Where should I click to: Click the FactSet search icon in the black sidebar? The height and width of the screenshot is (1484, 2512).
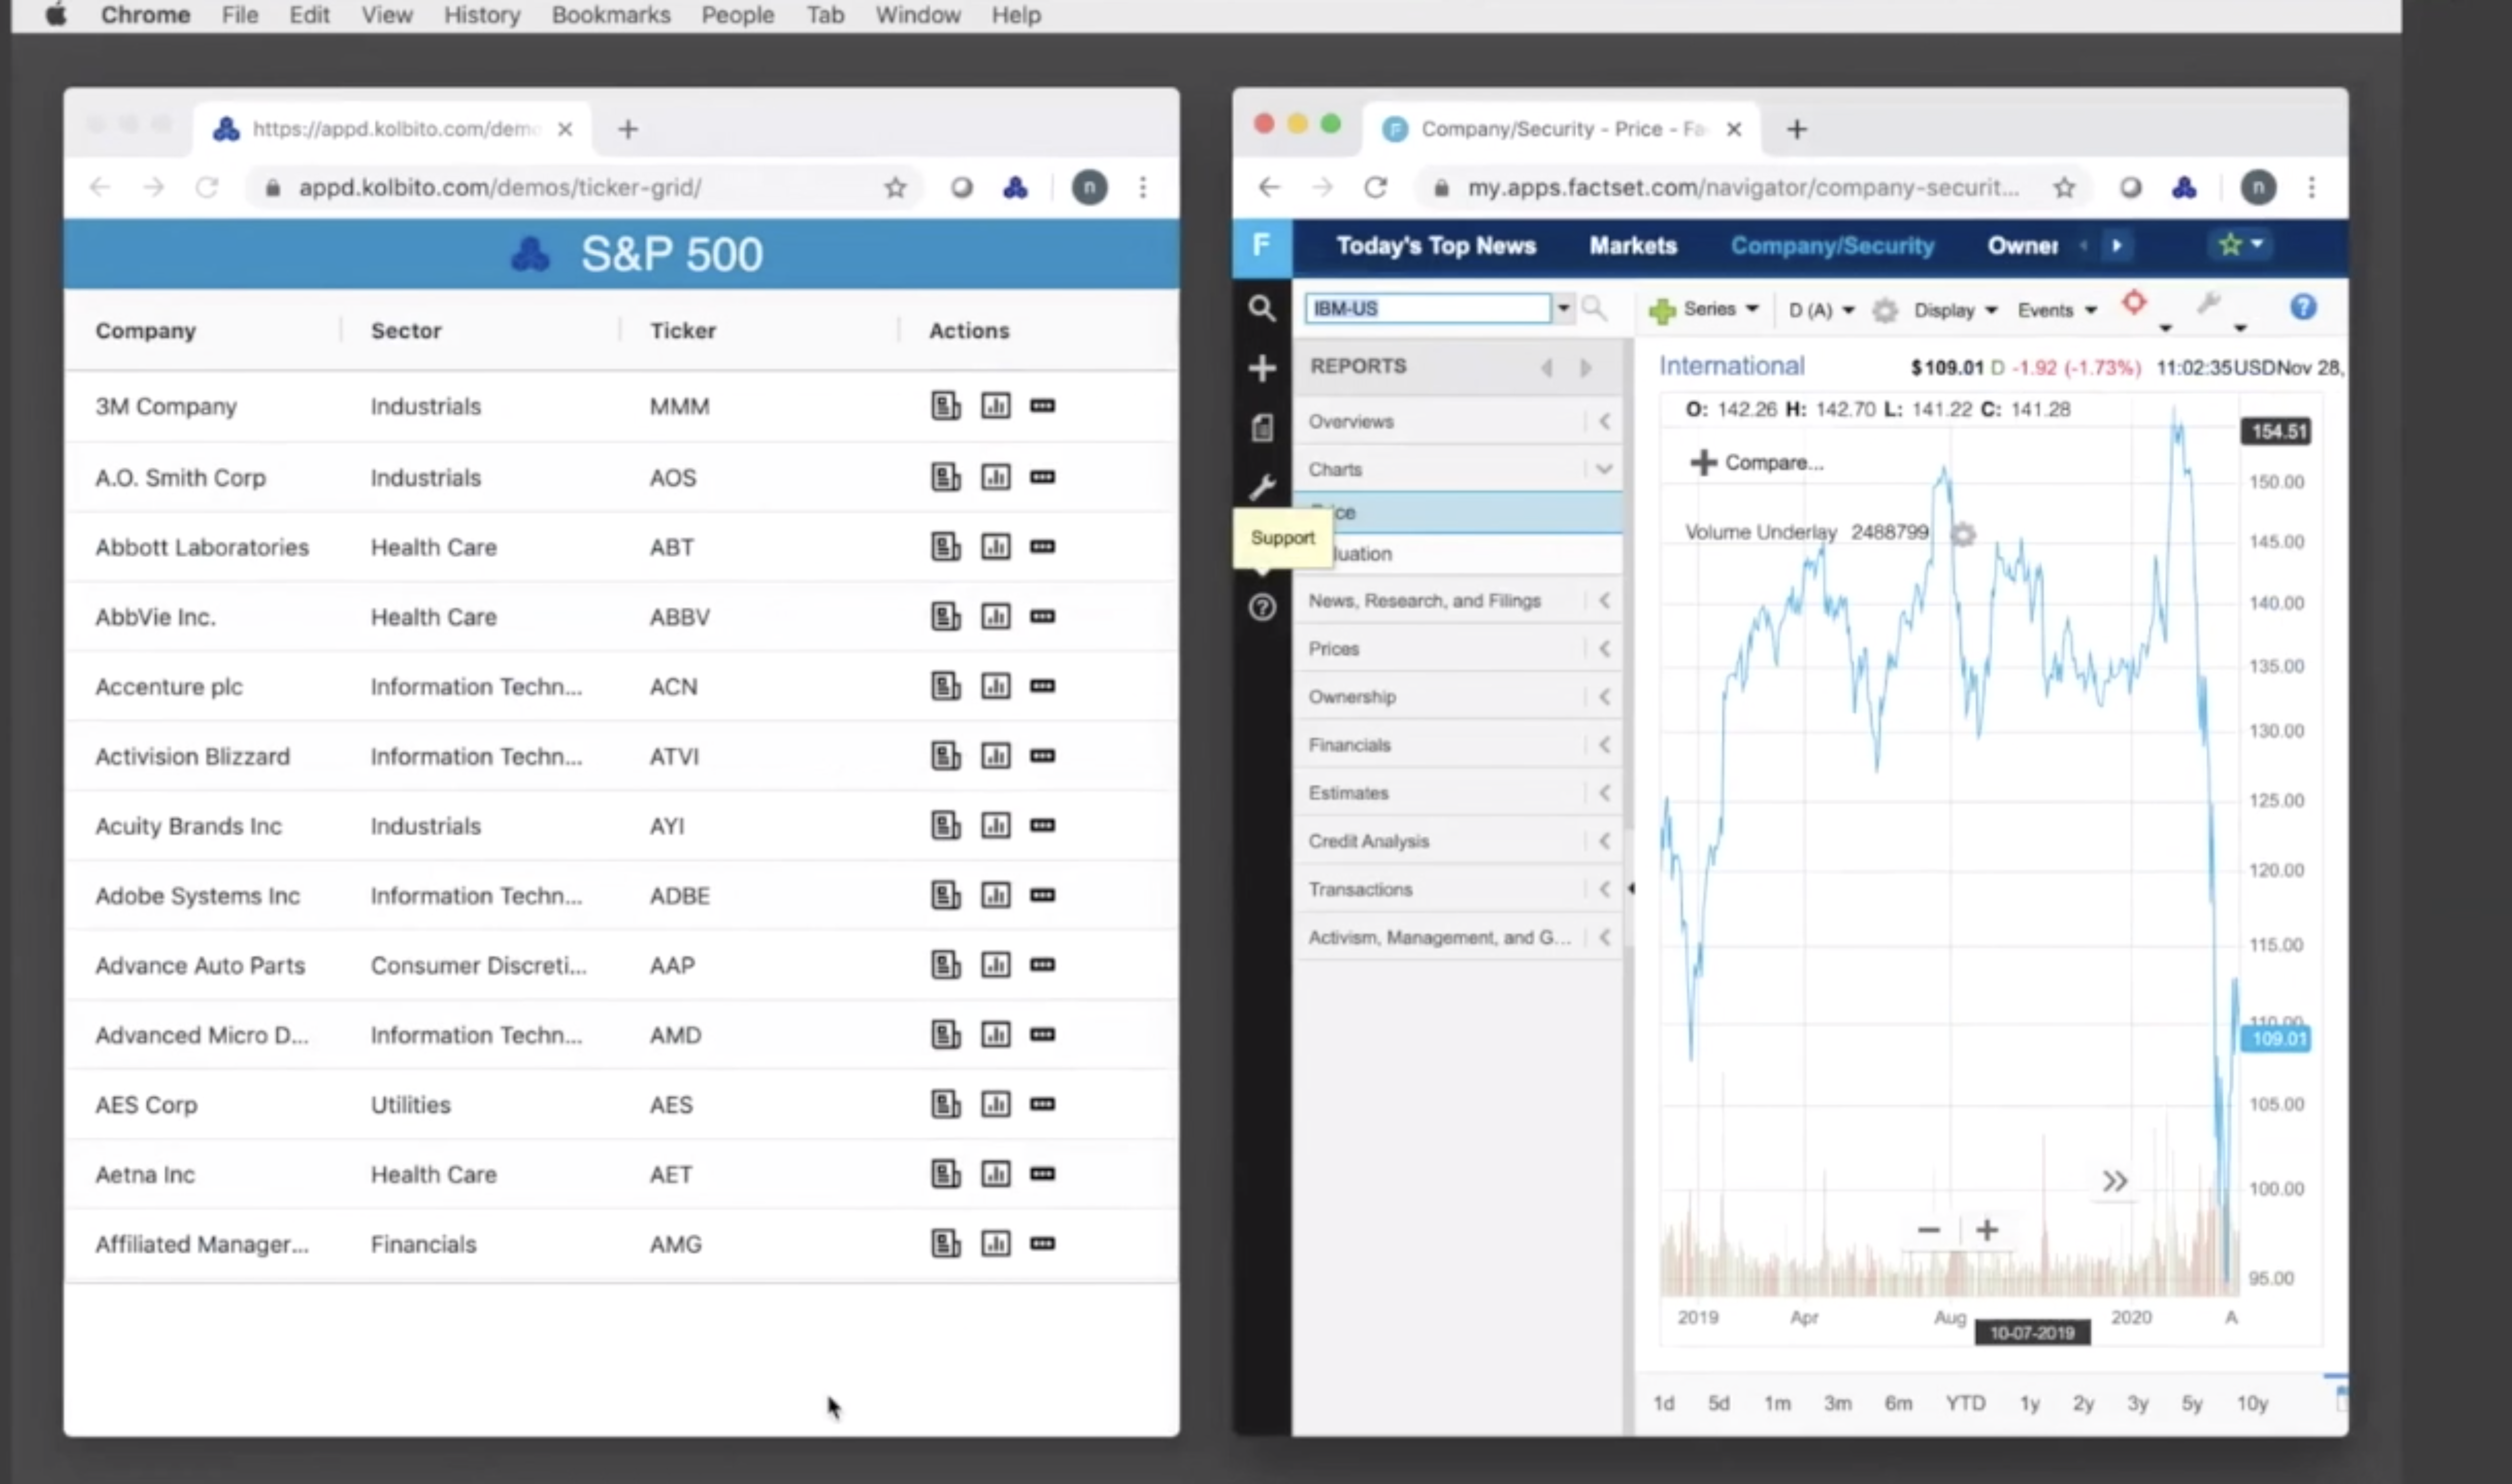coord(1262,308)
